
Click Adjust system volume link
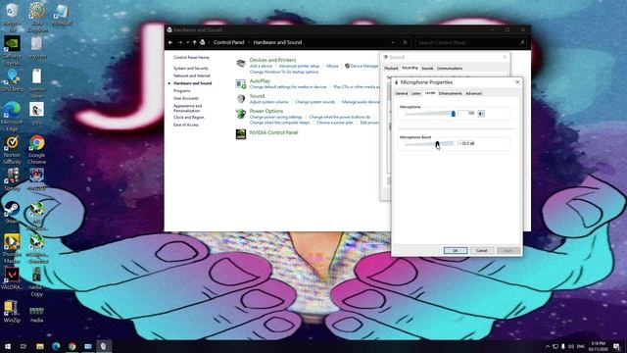[x=268, y=102]
